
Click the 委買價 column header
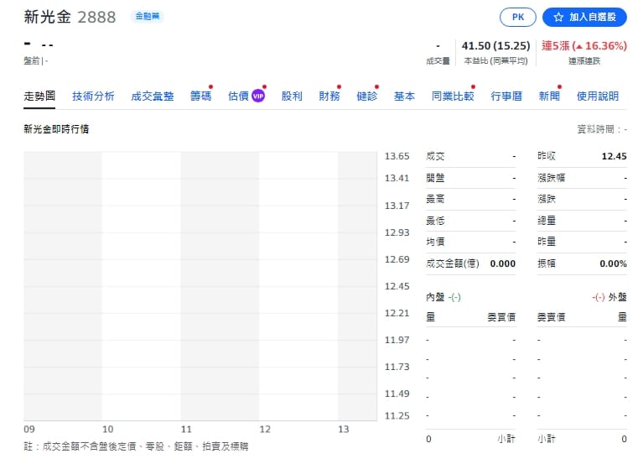(x=501, y=316)
